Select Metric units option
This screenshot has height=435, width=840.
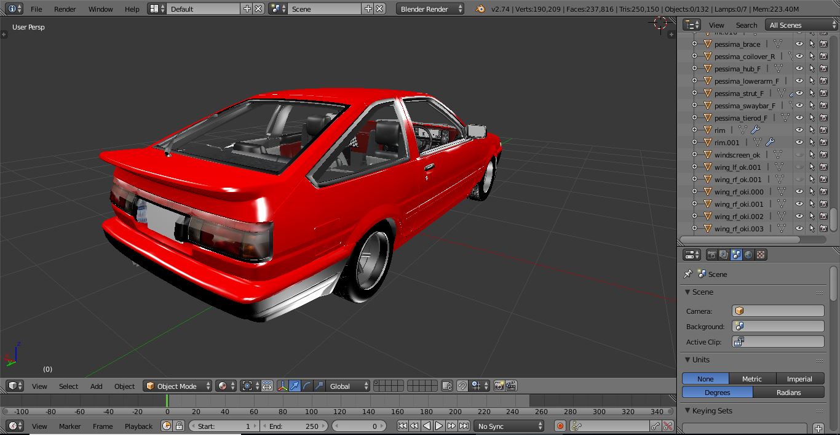pyautogui.click(x=751, y=379)
